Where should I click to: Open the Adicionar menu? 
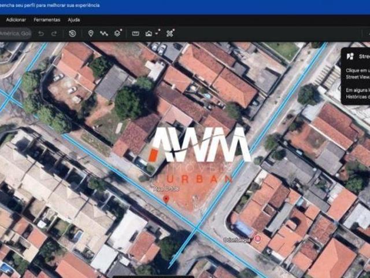tap(16, 20)
